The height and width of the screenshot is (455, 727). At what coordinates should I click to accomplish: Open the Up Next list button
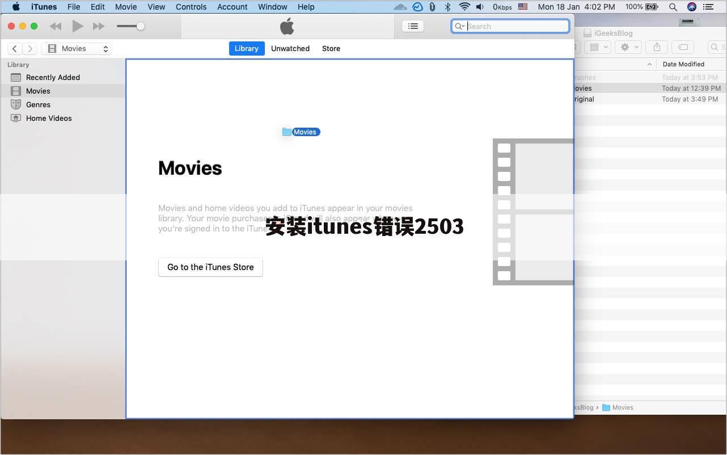413,26
